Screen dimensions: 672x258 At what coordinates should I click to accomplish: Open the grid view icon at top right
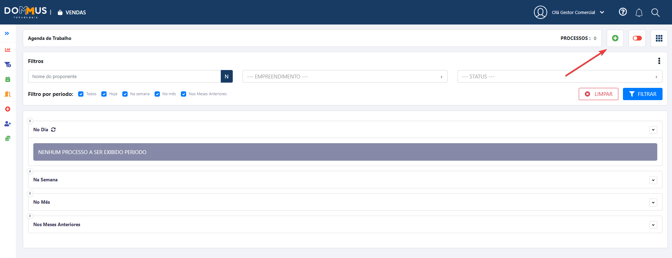(x=659, y=38)
